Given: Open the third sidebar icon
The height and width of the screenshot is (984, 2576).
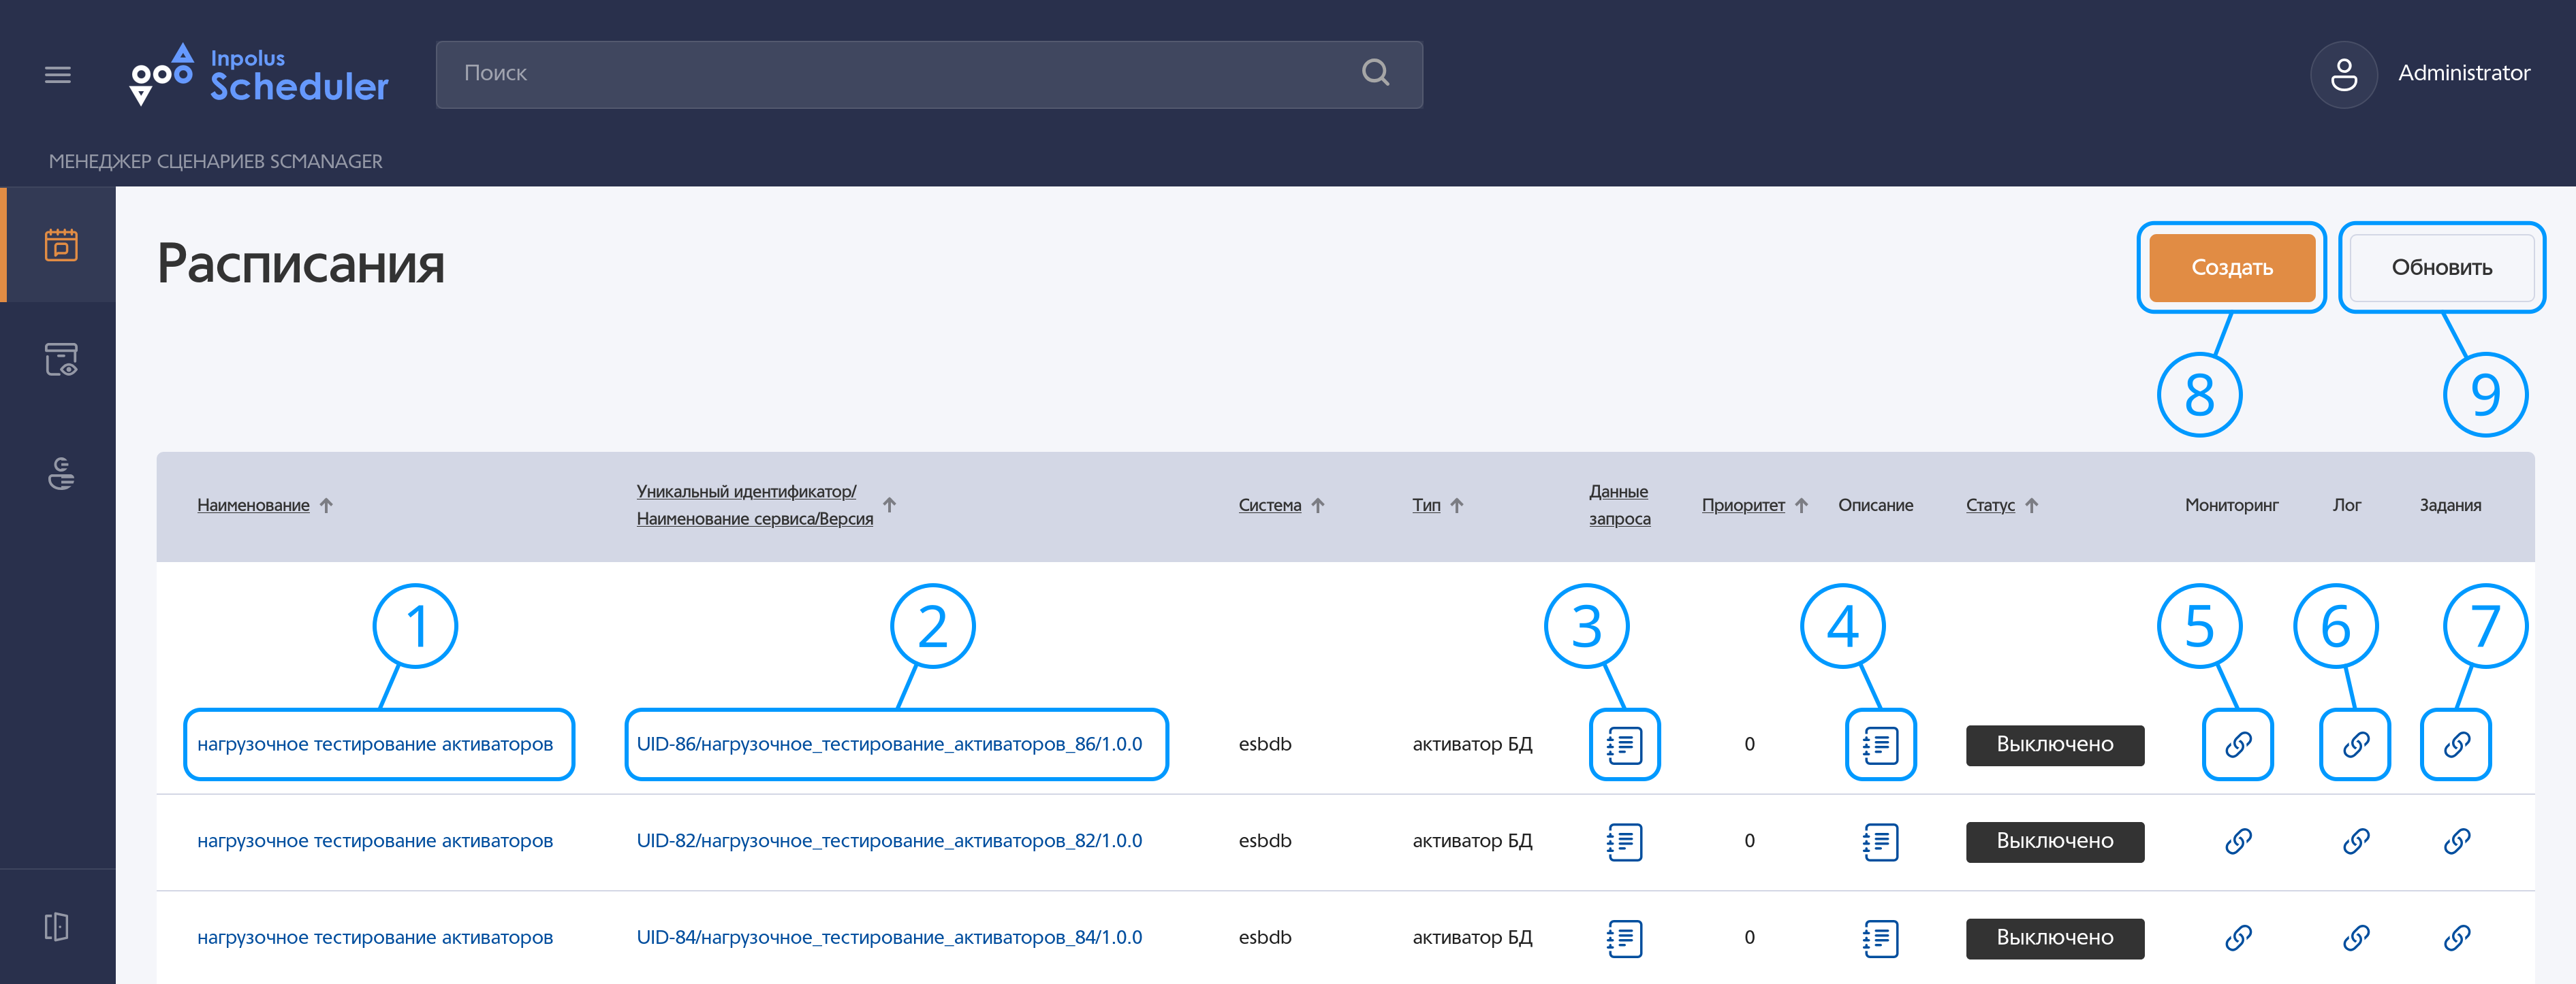Looking at the screenshot, I should point(61,474).
